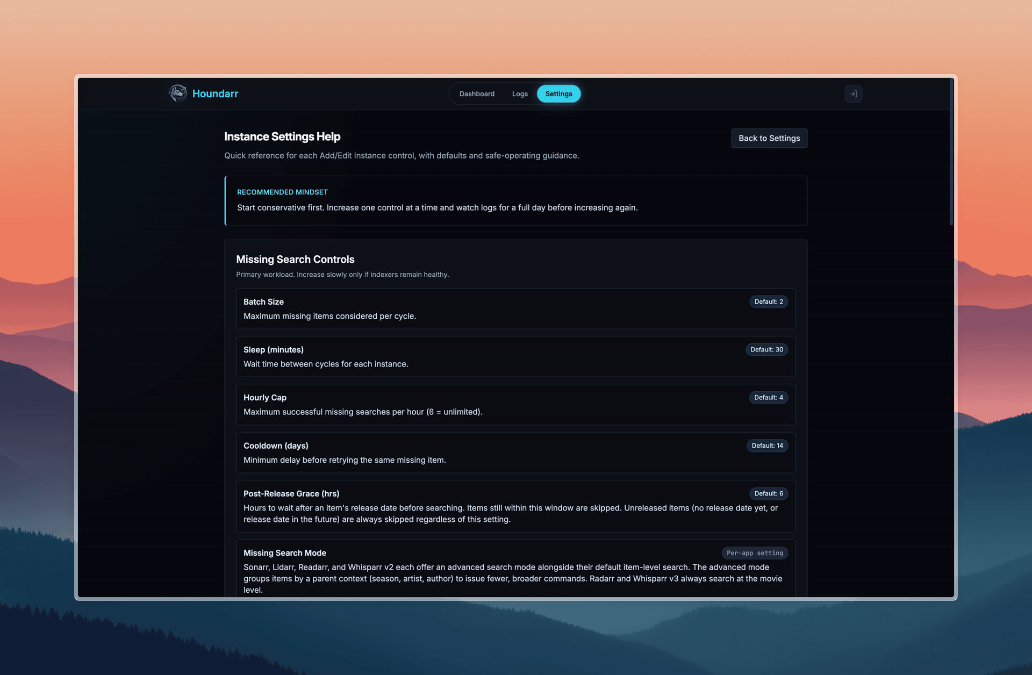Screen dimensions: 1032x675
Task: Switch to the Logs tab
Action: pos(520,94)
